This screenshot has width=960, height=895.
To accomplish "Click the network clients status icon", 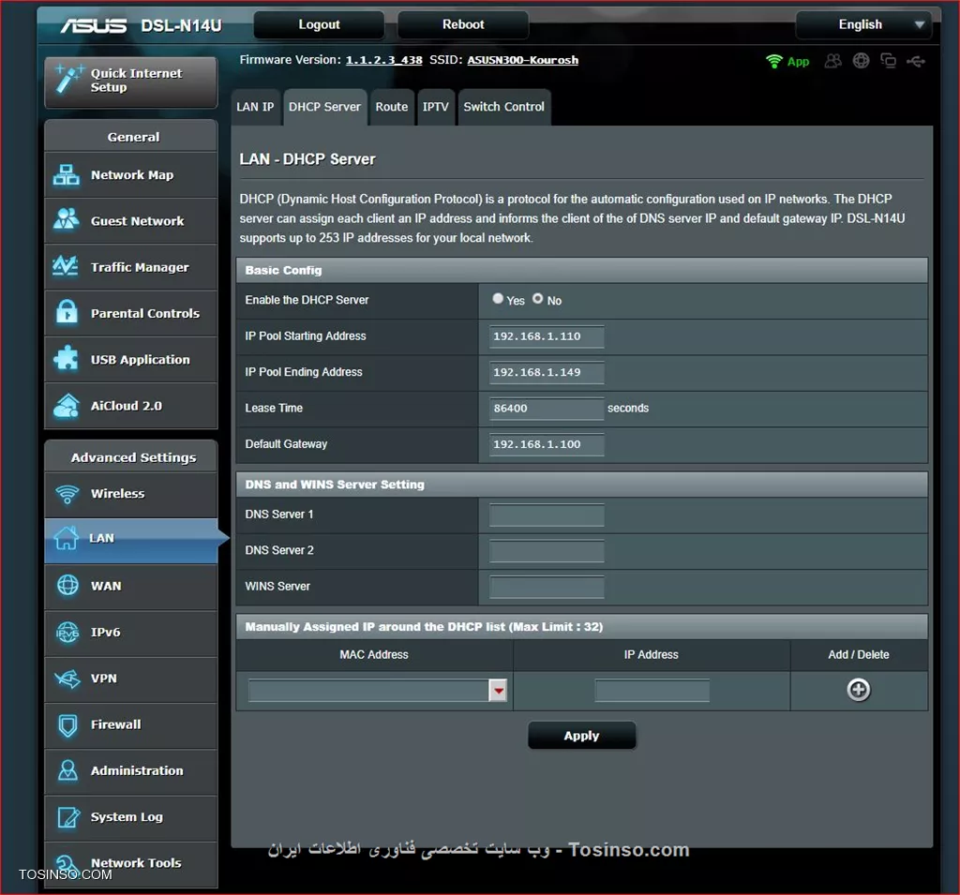I will click(x=889, y=61).
